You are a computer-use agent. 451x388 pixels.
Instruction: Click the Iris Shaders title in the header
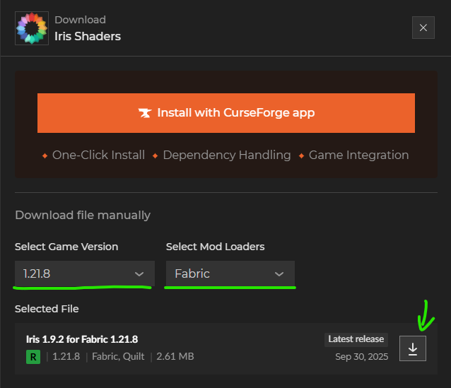(88, 36)
